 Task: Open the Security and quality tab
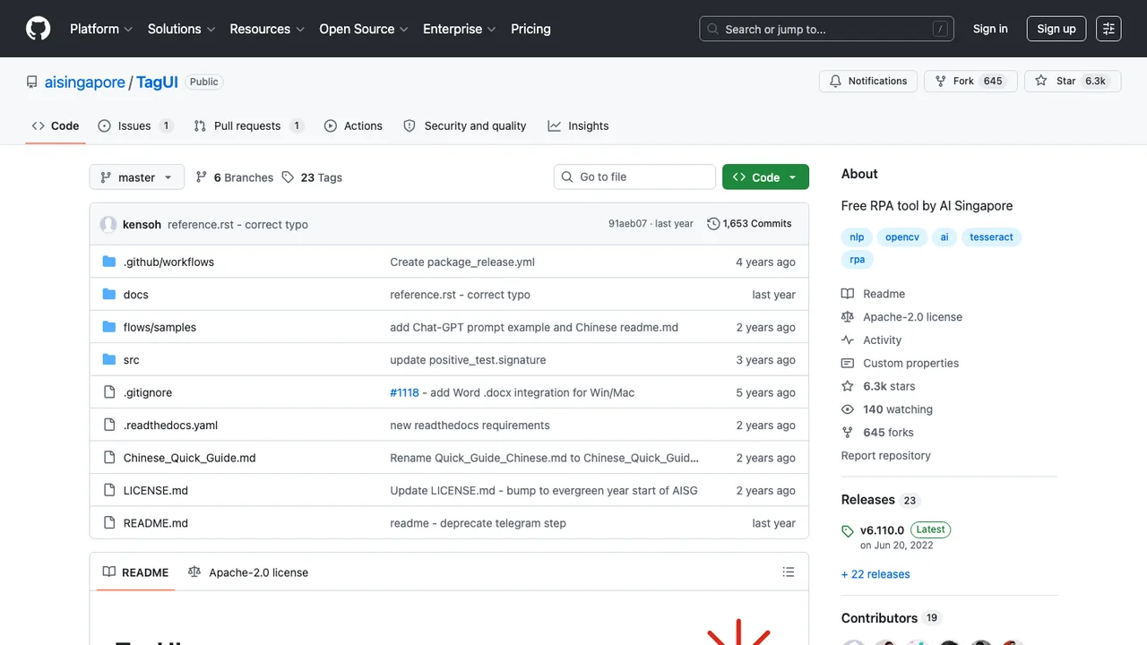(x=465, y=125)
